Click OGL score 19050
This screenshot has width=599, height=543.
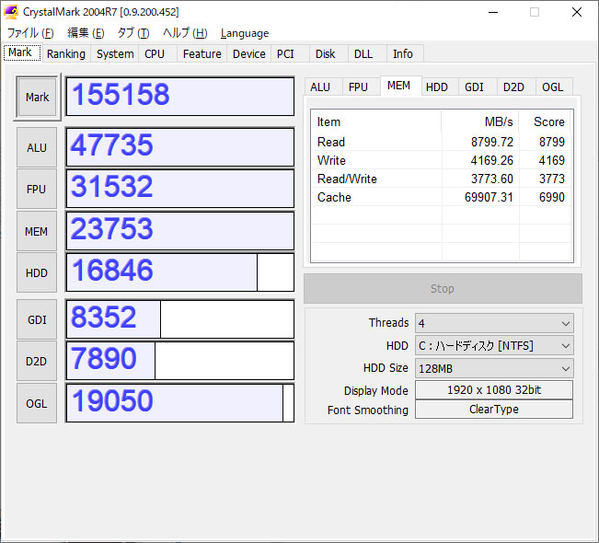click(180, 403)
